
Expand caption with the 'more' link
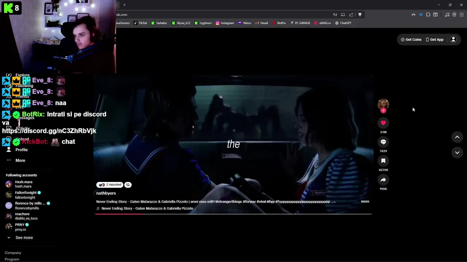(365, 201)
